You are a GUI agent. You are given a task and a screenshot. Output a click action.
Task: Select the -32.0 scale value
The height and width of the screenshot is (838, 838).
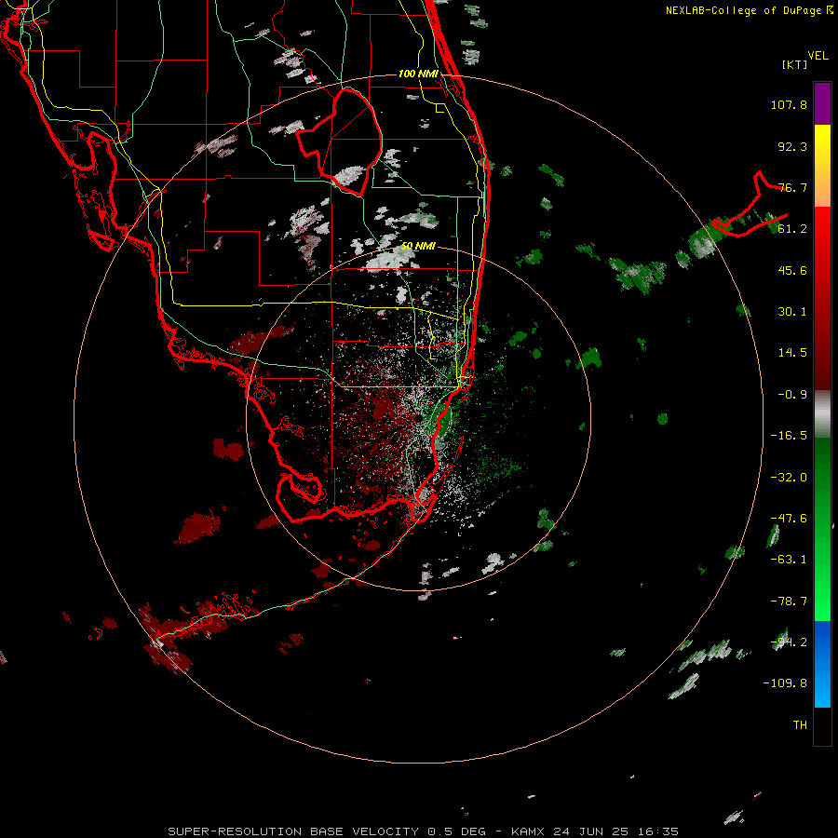789,478
